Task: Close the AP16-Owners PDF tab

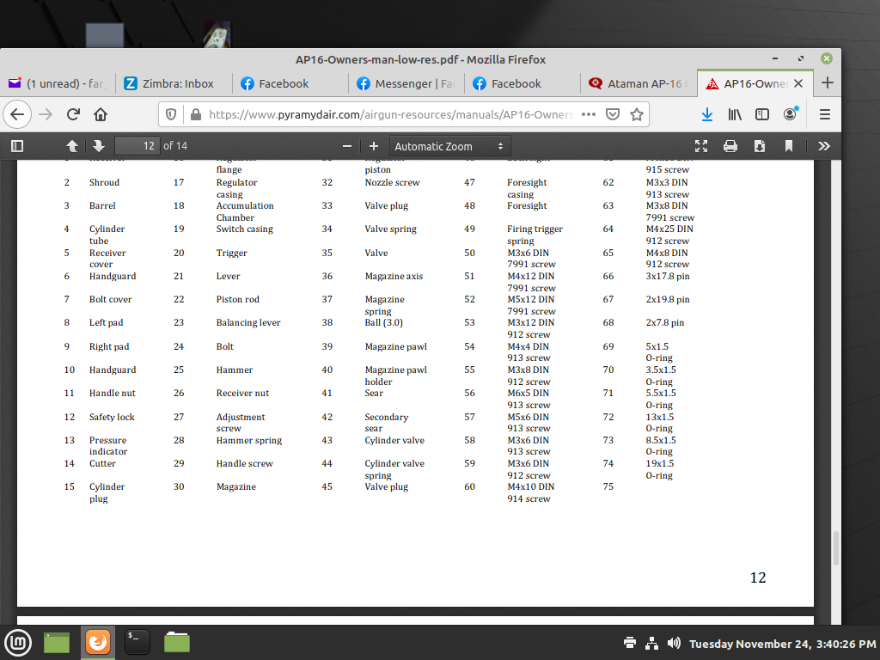Action: (798, 83)
